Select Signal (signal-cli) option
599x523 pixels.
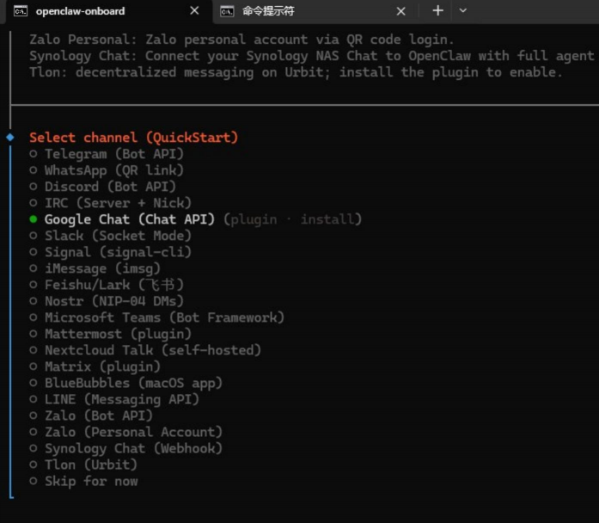pyautogui.click(x=118, y=252)
